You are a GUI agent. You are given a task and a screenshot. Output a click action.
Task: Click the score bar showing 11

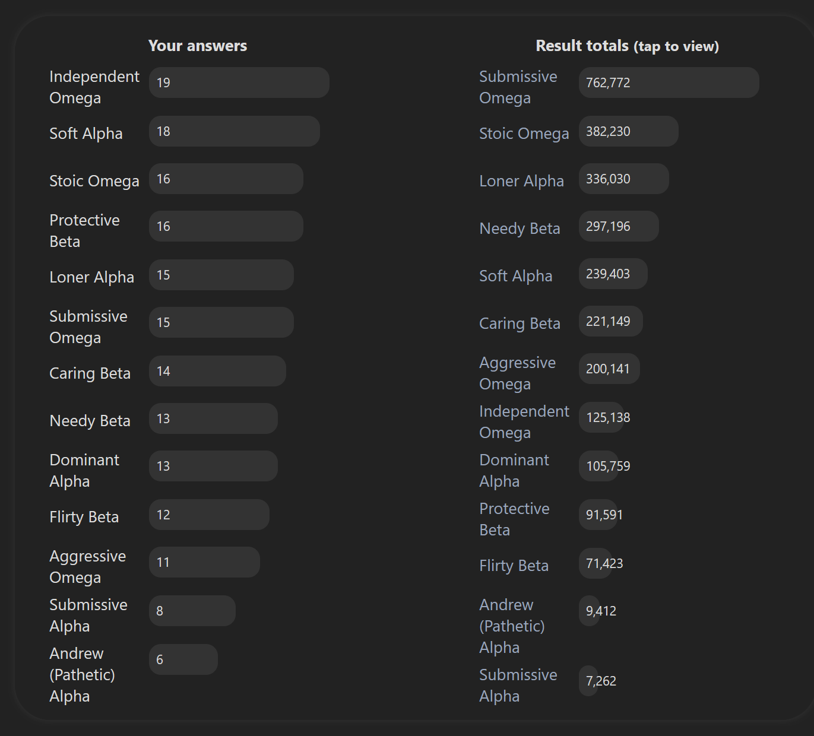(x=204, y=562)
